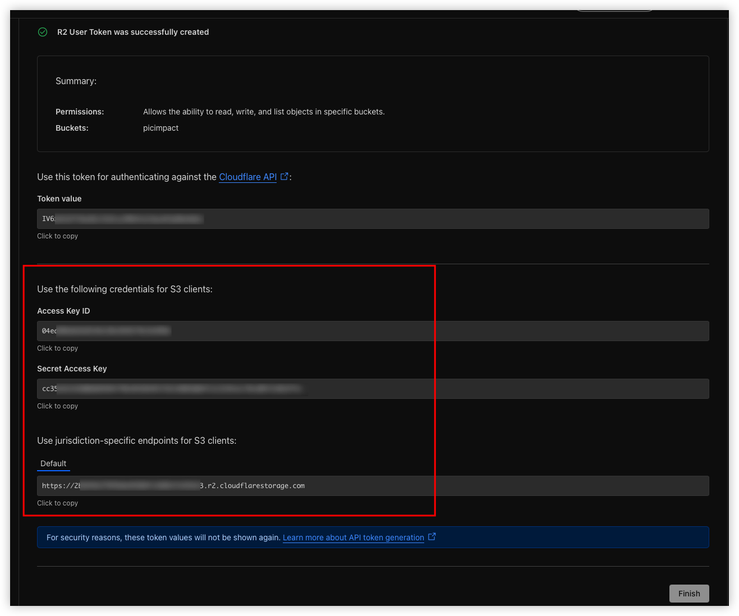Click the external link icon beside Cloudflare API
The image size is (739, 616).
tap(284, 176)
